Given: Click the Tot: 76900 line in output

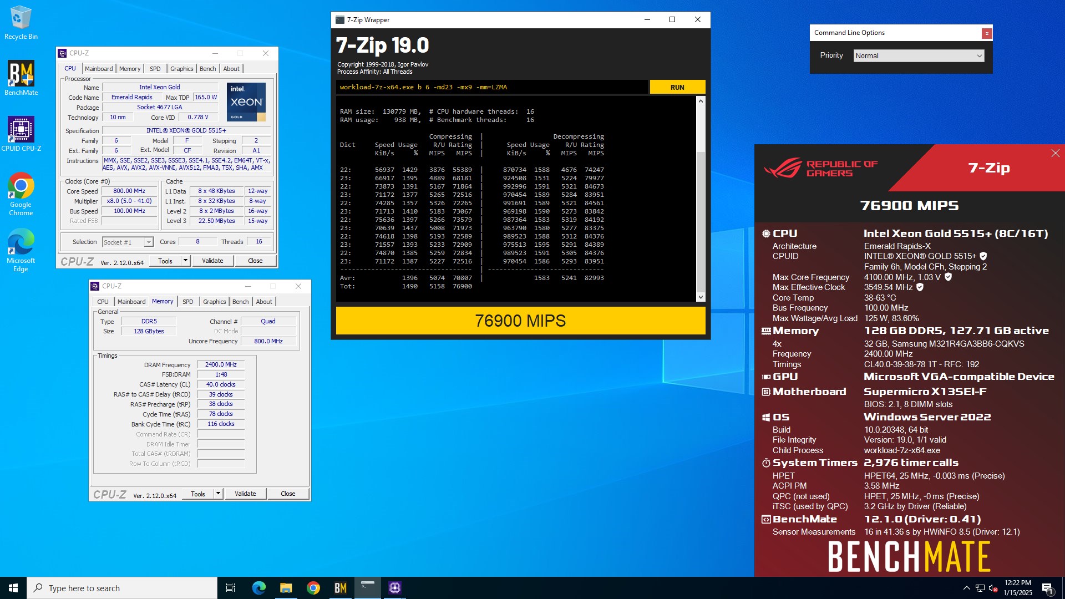Looking at the screenshot, I should [406, 286].
